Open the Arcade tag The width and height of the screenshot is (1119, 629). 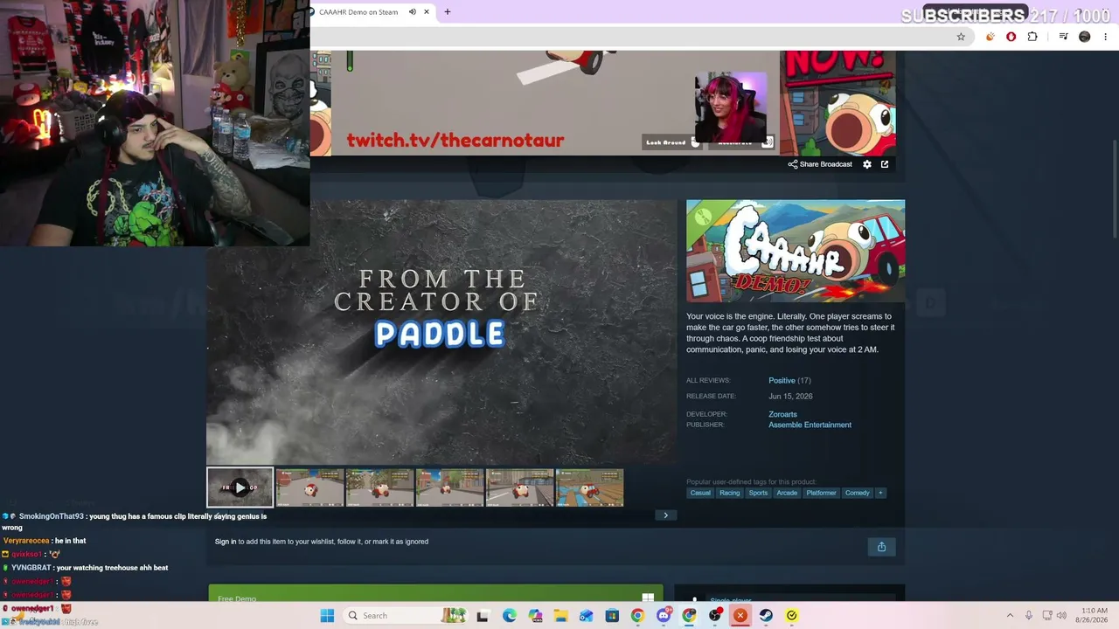[x=787, y=493]
